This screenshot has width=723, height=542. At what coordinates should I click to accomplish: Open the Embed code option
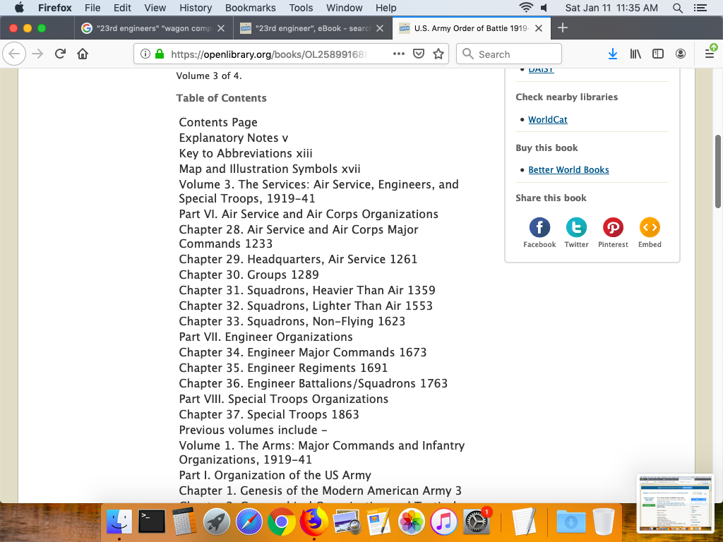[650, 227]
